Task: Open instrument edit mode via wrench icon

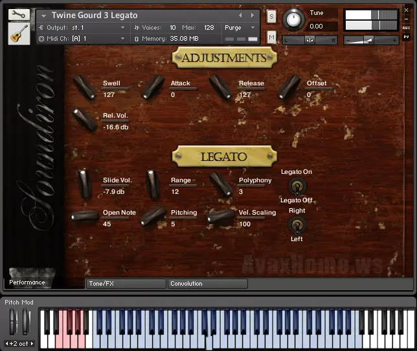Action: (x=19, y=15)
